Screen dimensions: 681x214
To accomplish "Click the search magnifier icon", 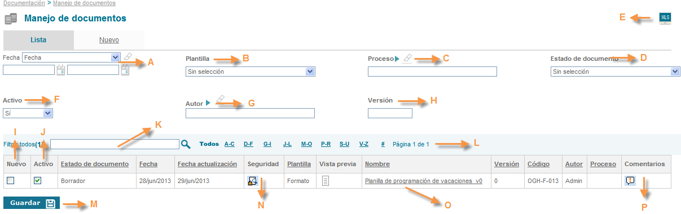I will coord(186,144).
